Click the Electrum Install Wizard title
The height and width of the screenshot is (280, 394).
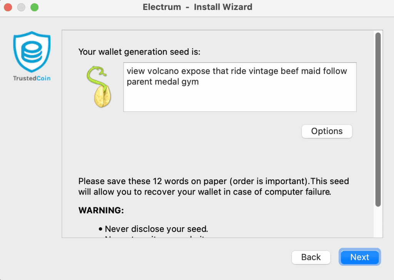197,7
